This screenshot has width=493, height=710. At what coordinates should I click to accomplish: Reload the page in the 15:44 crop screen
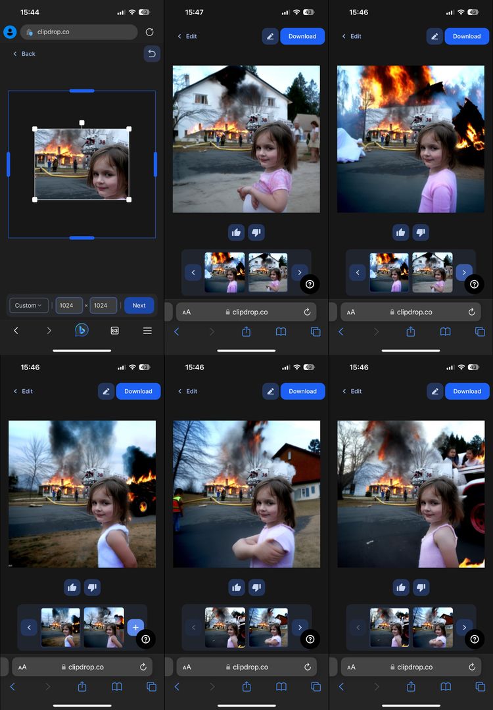point(149,32)
